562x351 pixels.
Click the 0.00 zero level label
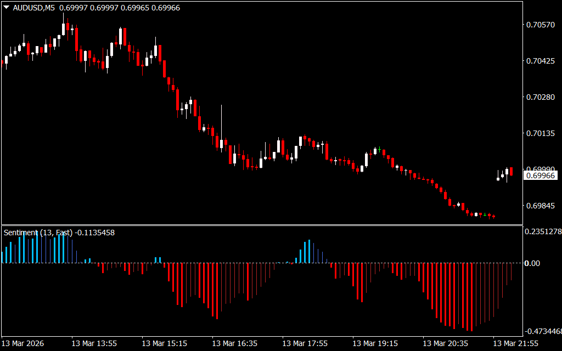click(x=532, y=263)
